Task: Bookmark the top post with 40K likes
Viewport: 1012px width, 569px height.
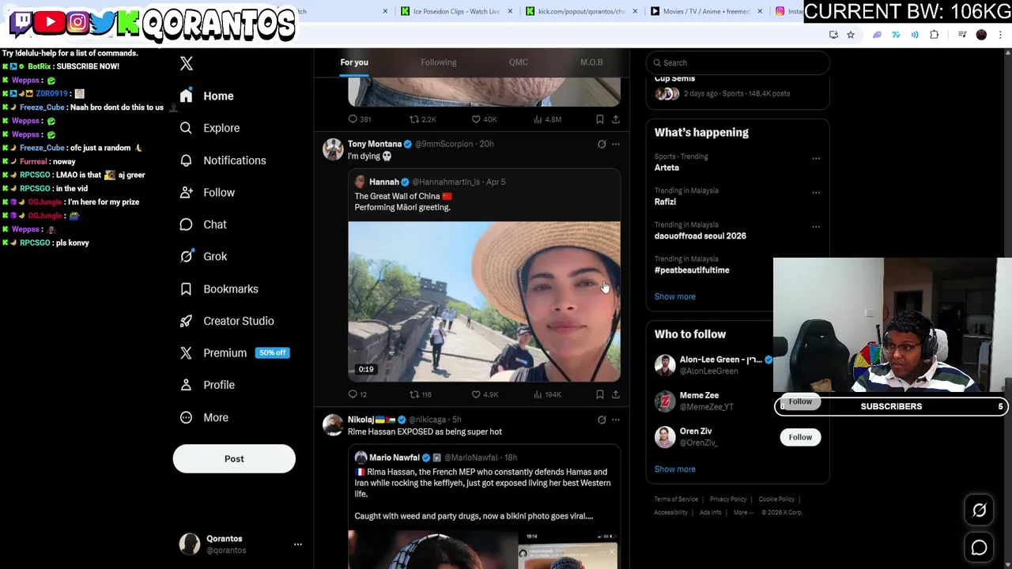Action: pos(600,119)
